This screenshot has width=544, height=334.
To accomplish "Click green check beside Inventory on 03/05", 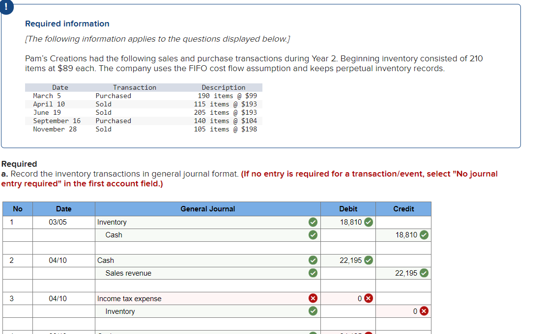I will point(313,222).
